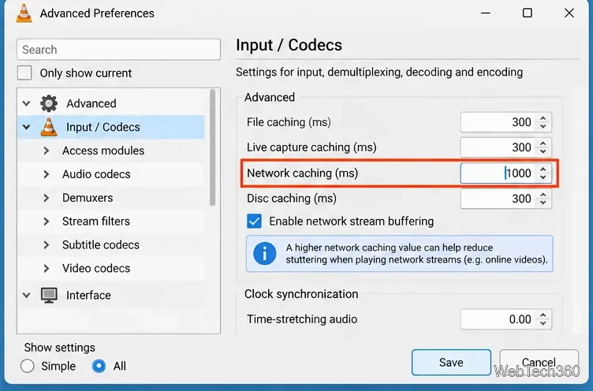Click the blue info icon in the hint box
Image resolution: width=593 pixels, height=391 pixels.
[265, 253]
